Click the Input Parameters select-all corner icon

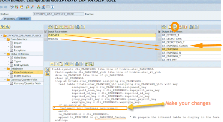[x=46, y=32]
